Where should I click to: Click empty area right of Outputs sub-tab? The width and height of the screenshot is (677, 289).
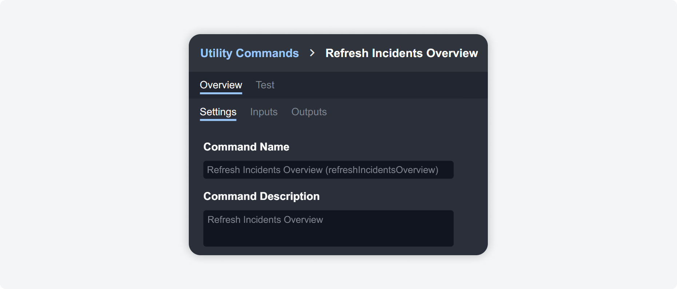coord(400,112)
